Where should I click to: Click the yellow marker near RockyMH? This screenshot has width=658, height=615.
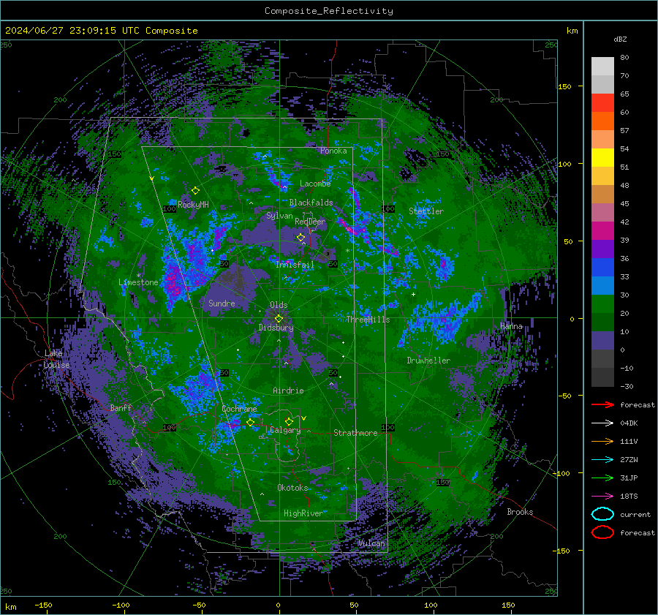(195, 191)
